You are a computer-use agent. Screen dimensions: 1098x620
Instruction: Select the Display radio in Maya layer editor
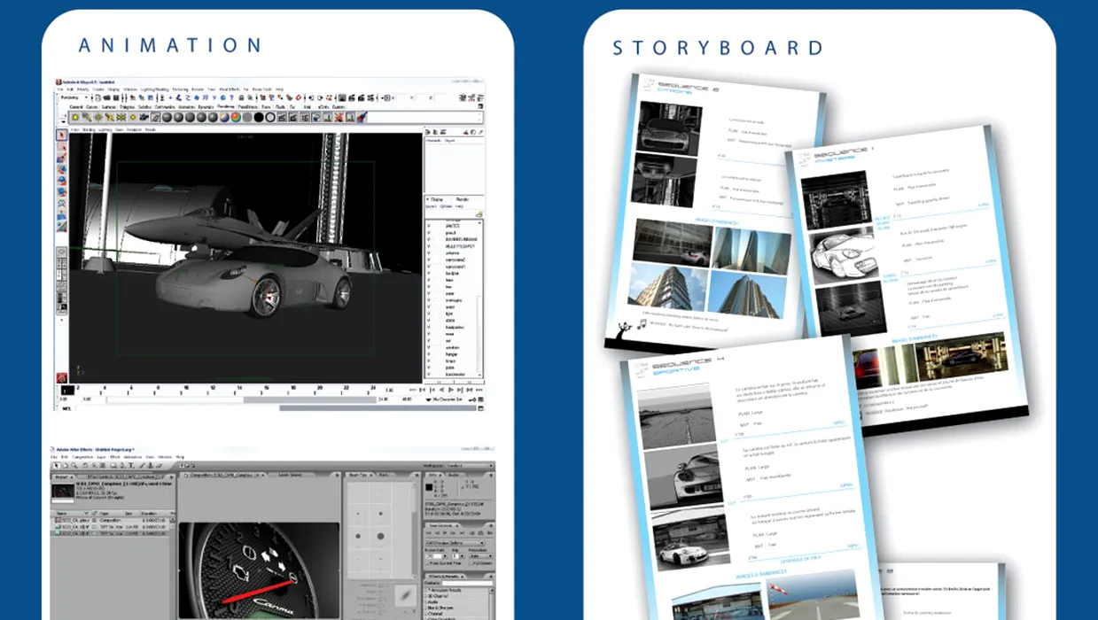click(436, 199)
